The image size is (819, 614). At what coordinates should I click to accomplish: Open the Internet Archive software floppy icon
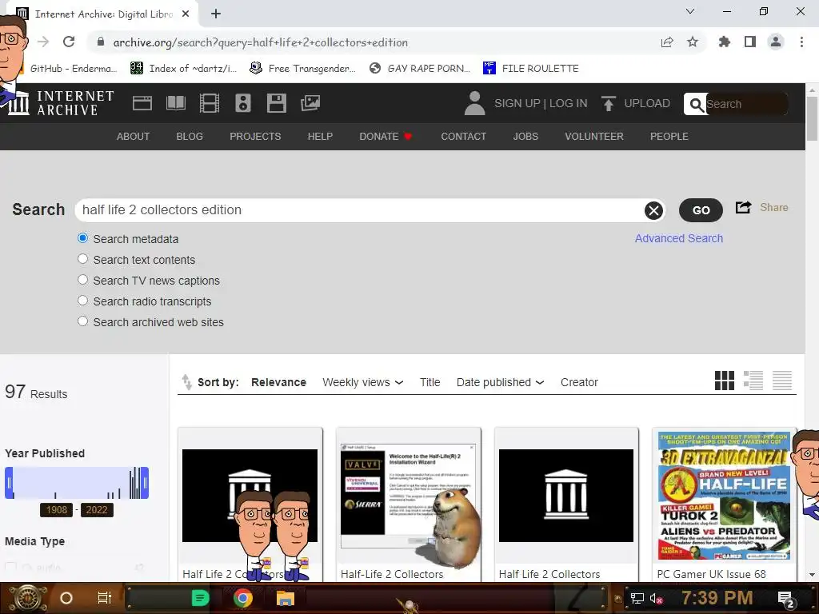tap(276, 103)
